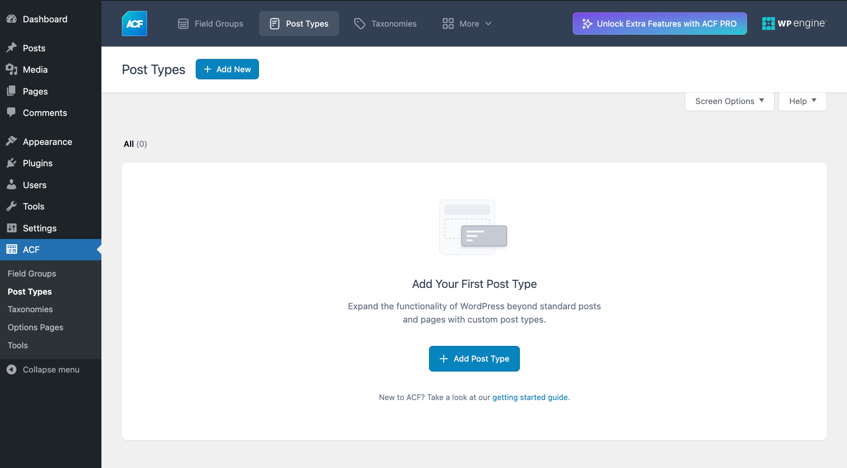Expand the Screen Options panel
Screen dimensions: 847x468
(x=728, y=101)
